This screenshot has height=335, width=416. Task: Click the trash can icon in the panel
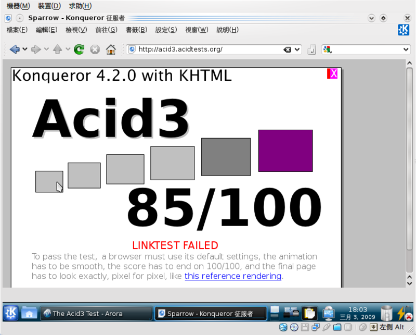(x=386, y=313)
